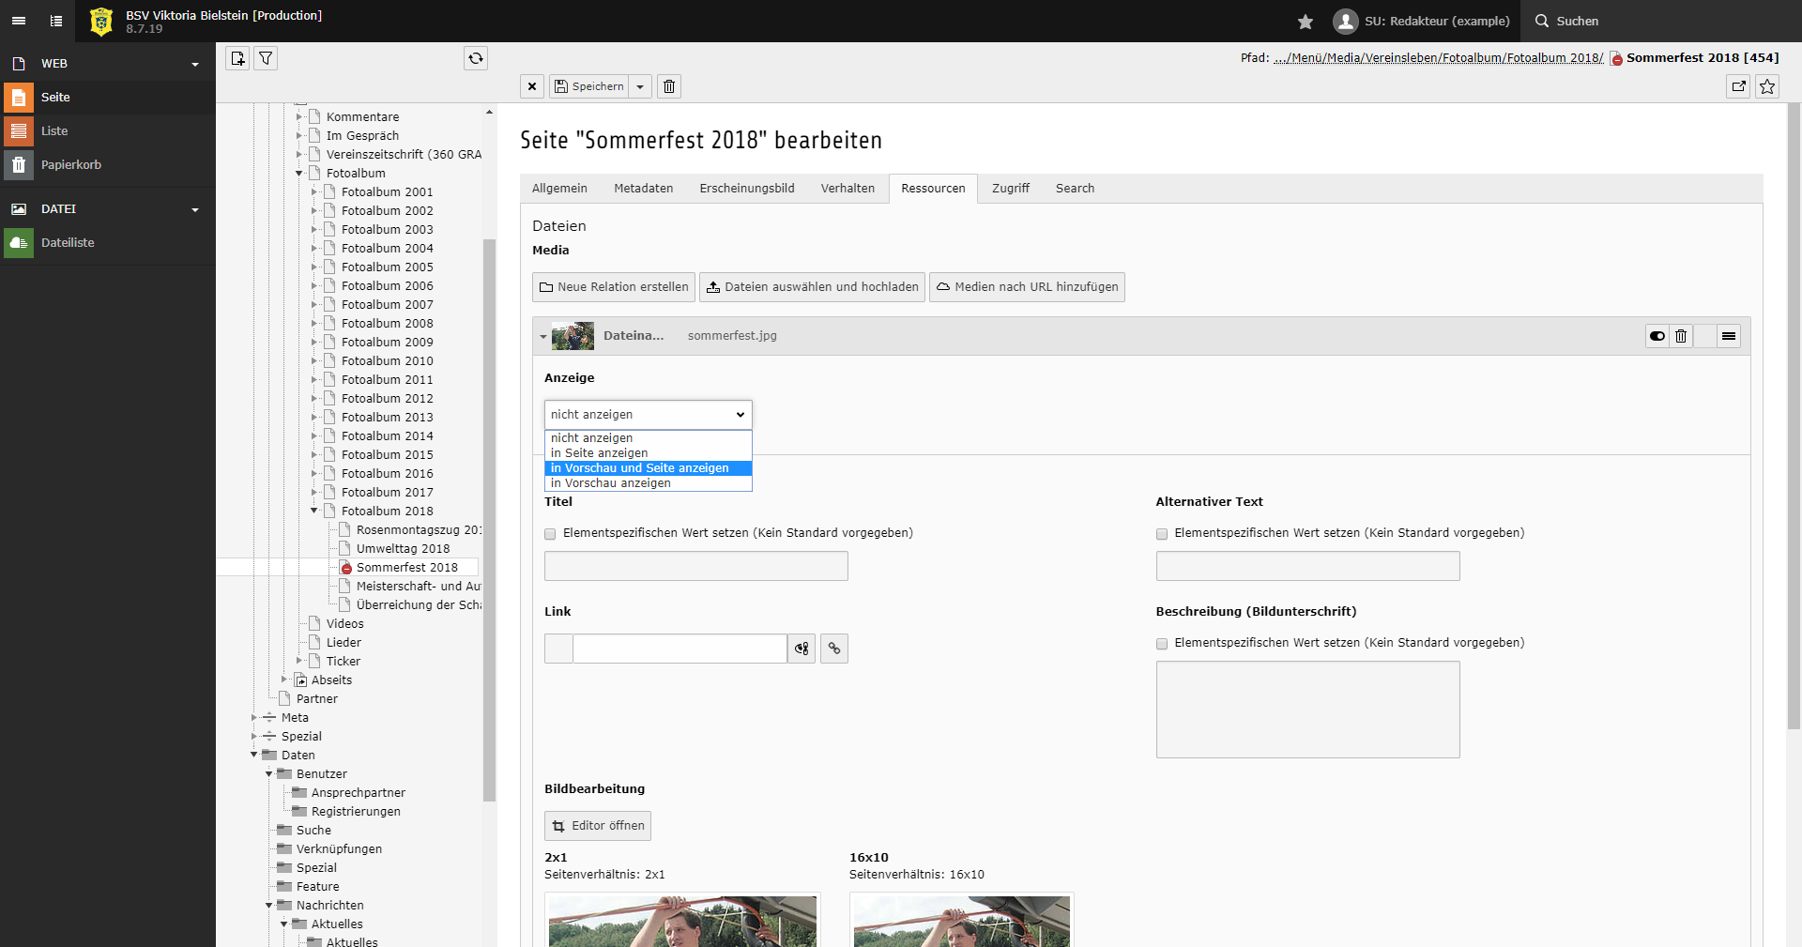Check element-specific value for Beschreibung
Viewport: 1802px width, 947px height.
[x=1162, y=644]
